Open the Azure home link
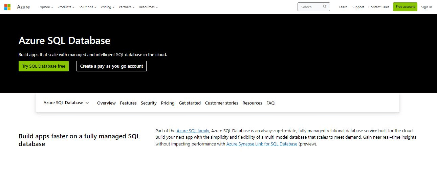This screenshot has width=437, height=183. coord(23,7)
